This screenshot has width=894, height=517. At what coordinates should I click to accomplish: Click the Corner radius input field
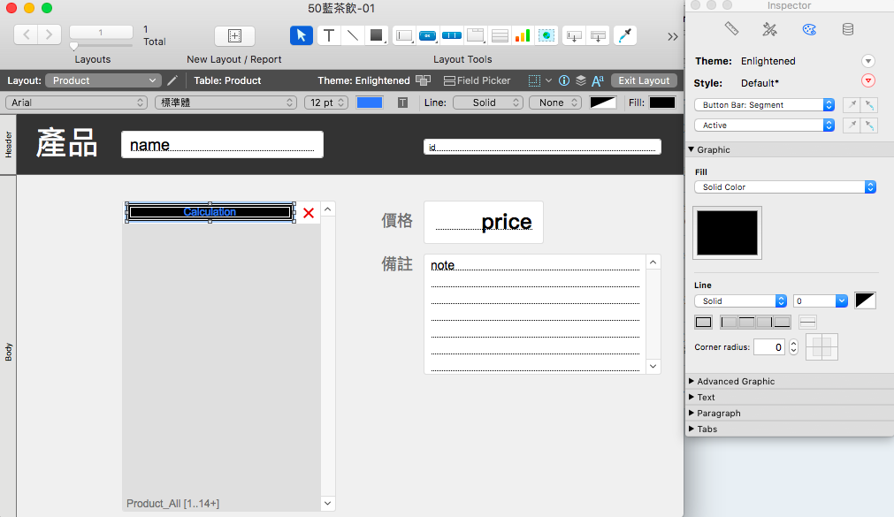(x=769, y=346)
